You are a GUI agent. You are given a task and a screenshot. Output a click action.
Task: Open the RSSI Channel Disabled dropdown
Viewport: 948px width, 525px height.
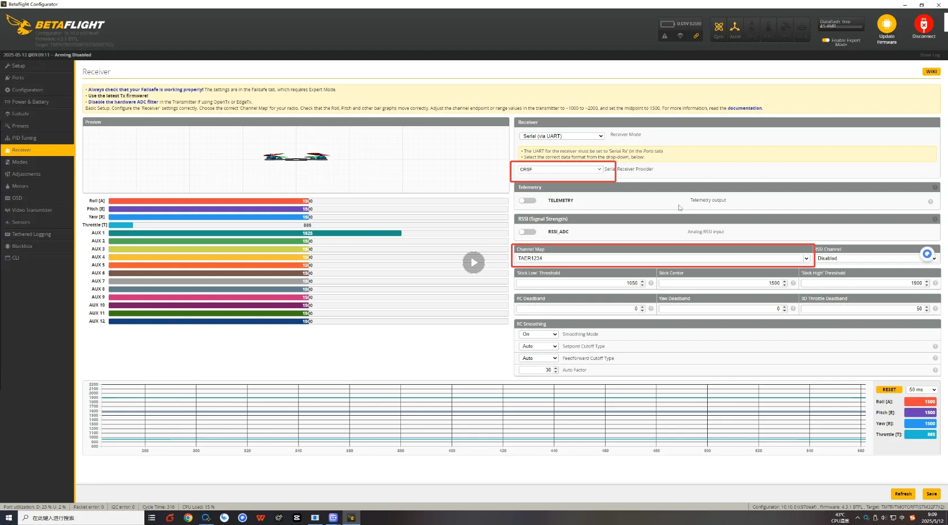(876, 259)
